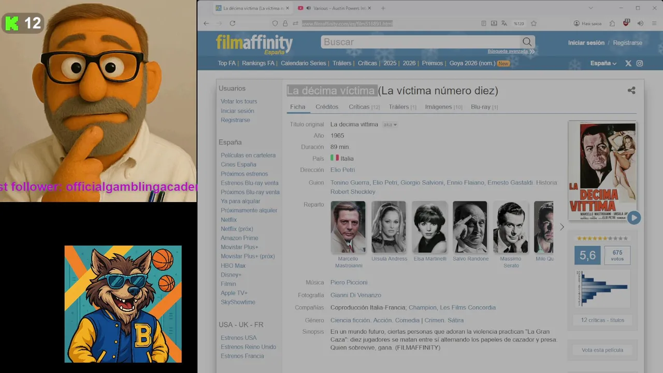The width and height of the screenshot is (663, 373).
Task: Reload the page with the refresh icon
Action: 233,23
